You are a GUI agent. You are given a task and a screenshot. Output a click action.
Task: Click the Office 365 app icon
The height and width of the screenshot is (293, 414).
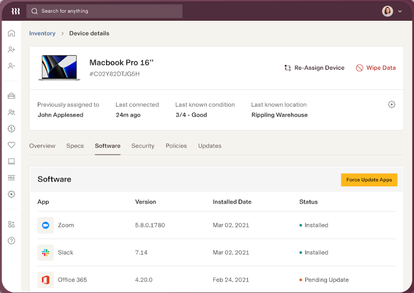(45, 280)
